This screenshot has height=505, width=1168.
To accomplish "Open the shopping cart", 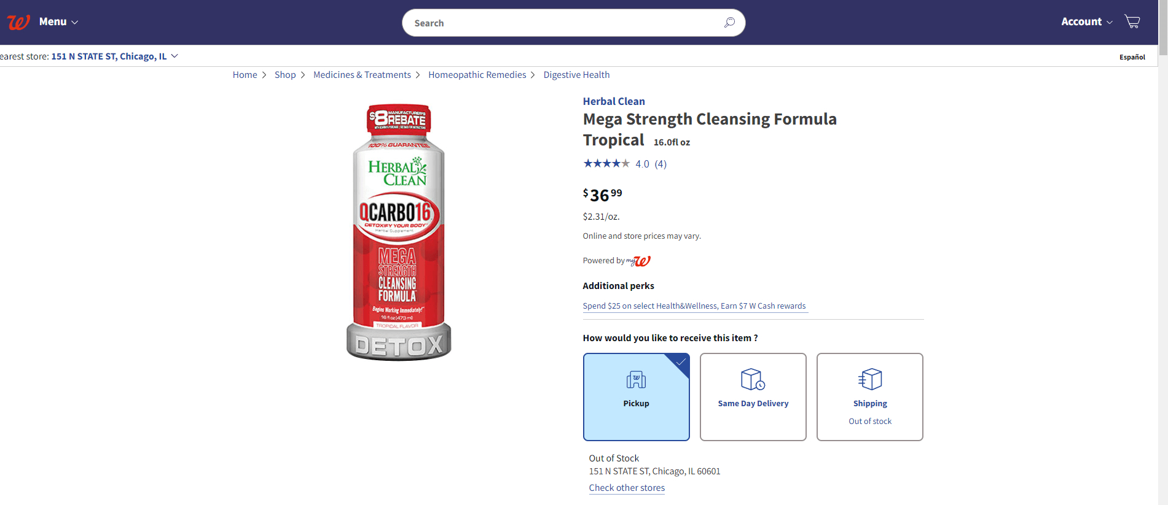I will [1132, 22].
